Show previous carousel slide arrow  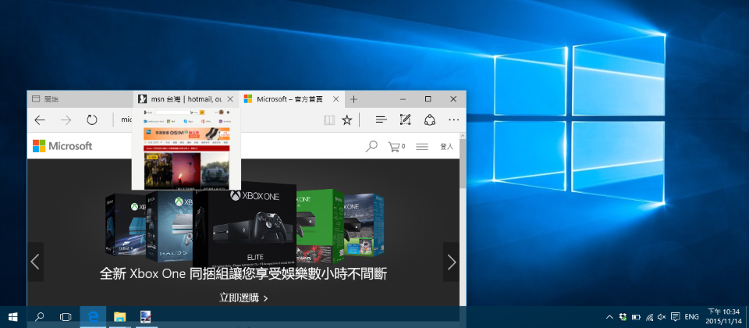35,262
